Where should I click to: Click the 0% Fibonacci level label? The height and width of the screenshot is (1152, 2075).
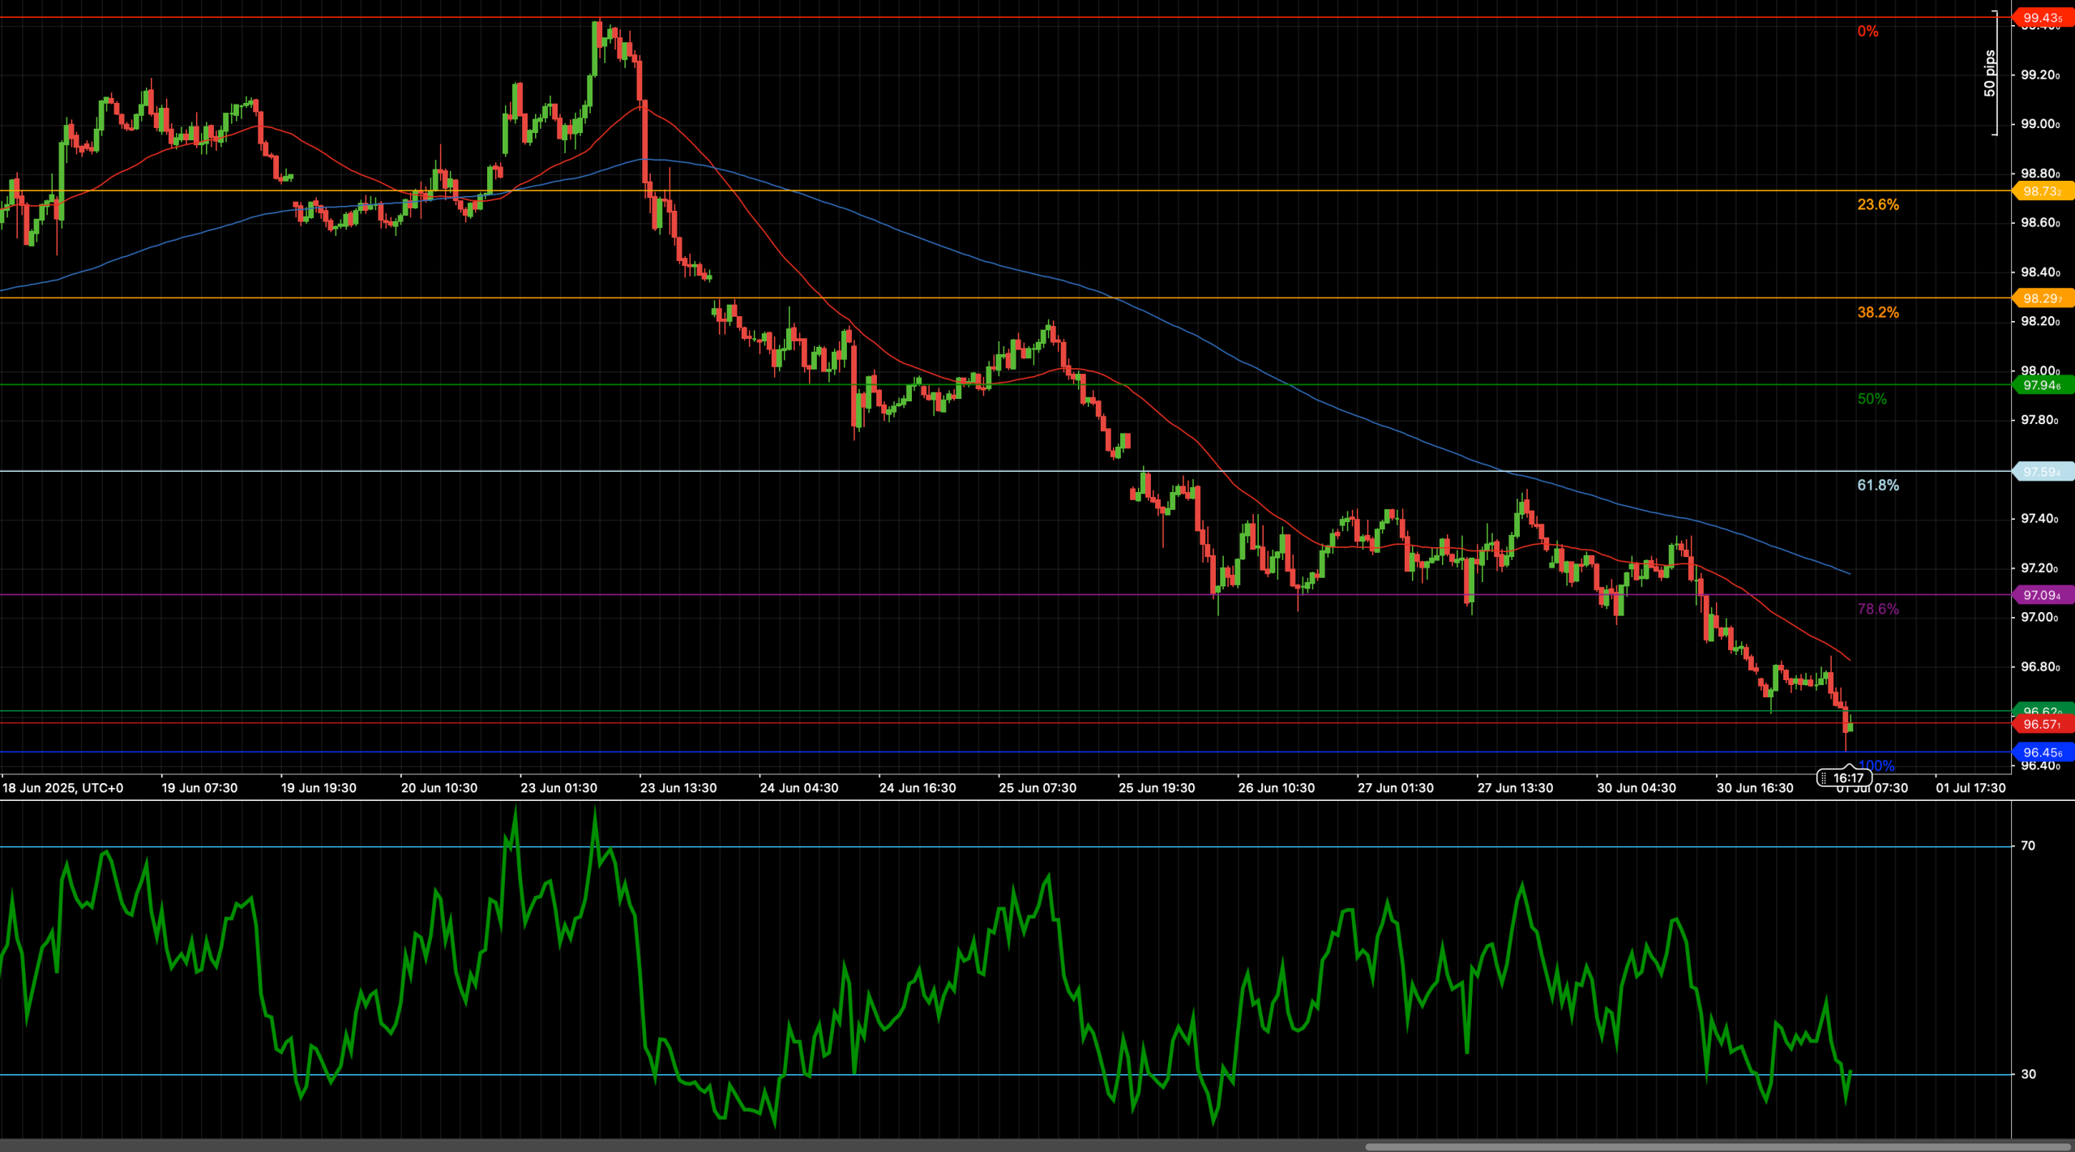(x=1867, y=32)
